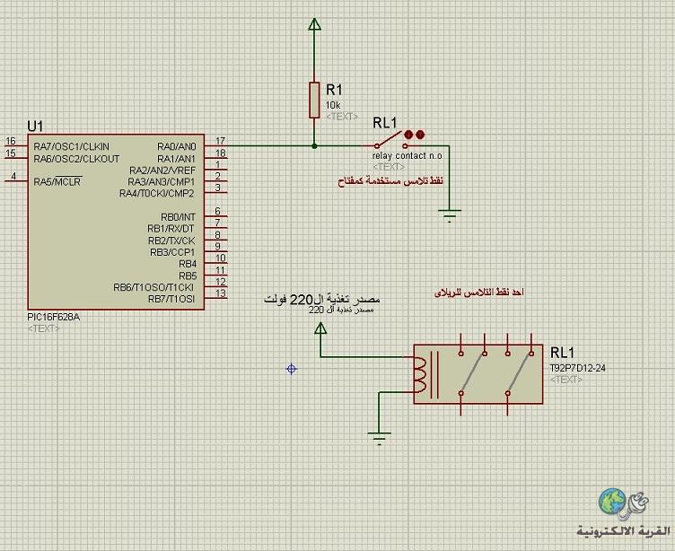Click pin number 16 on U1
Image resolution: width=675 pixels, height=551 pixels.
tap(11, 141)
